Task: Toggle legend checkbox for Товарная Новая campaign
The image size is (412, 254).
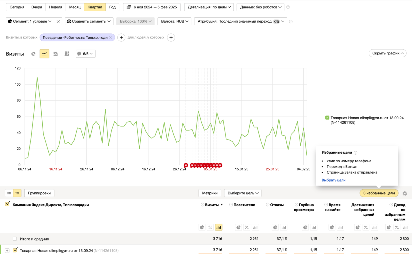Action: click(x=327, y=118)
